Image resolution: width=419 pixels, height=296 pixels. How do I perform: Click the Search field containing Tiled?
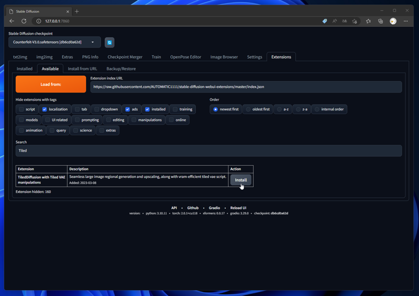208,151
